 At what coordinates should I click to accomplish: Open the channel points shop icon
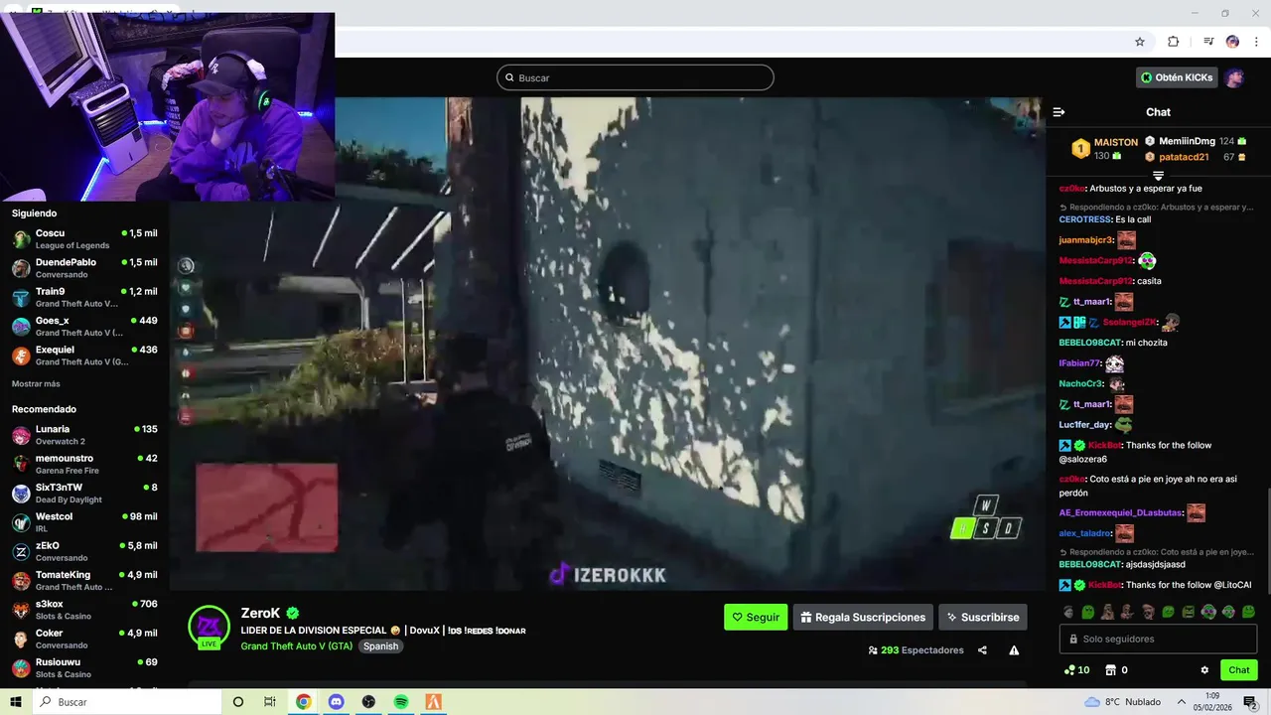tap(1111, 670)
